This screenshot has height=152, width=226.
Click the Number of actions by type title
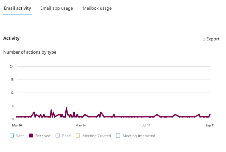[x=30, y=52]
